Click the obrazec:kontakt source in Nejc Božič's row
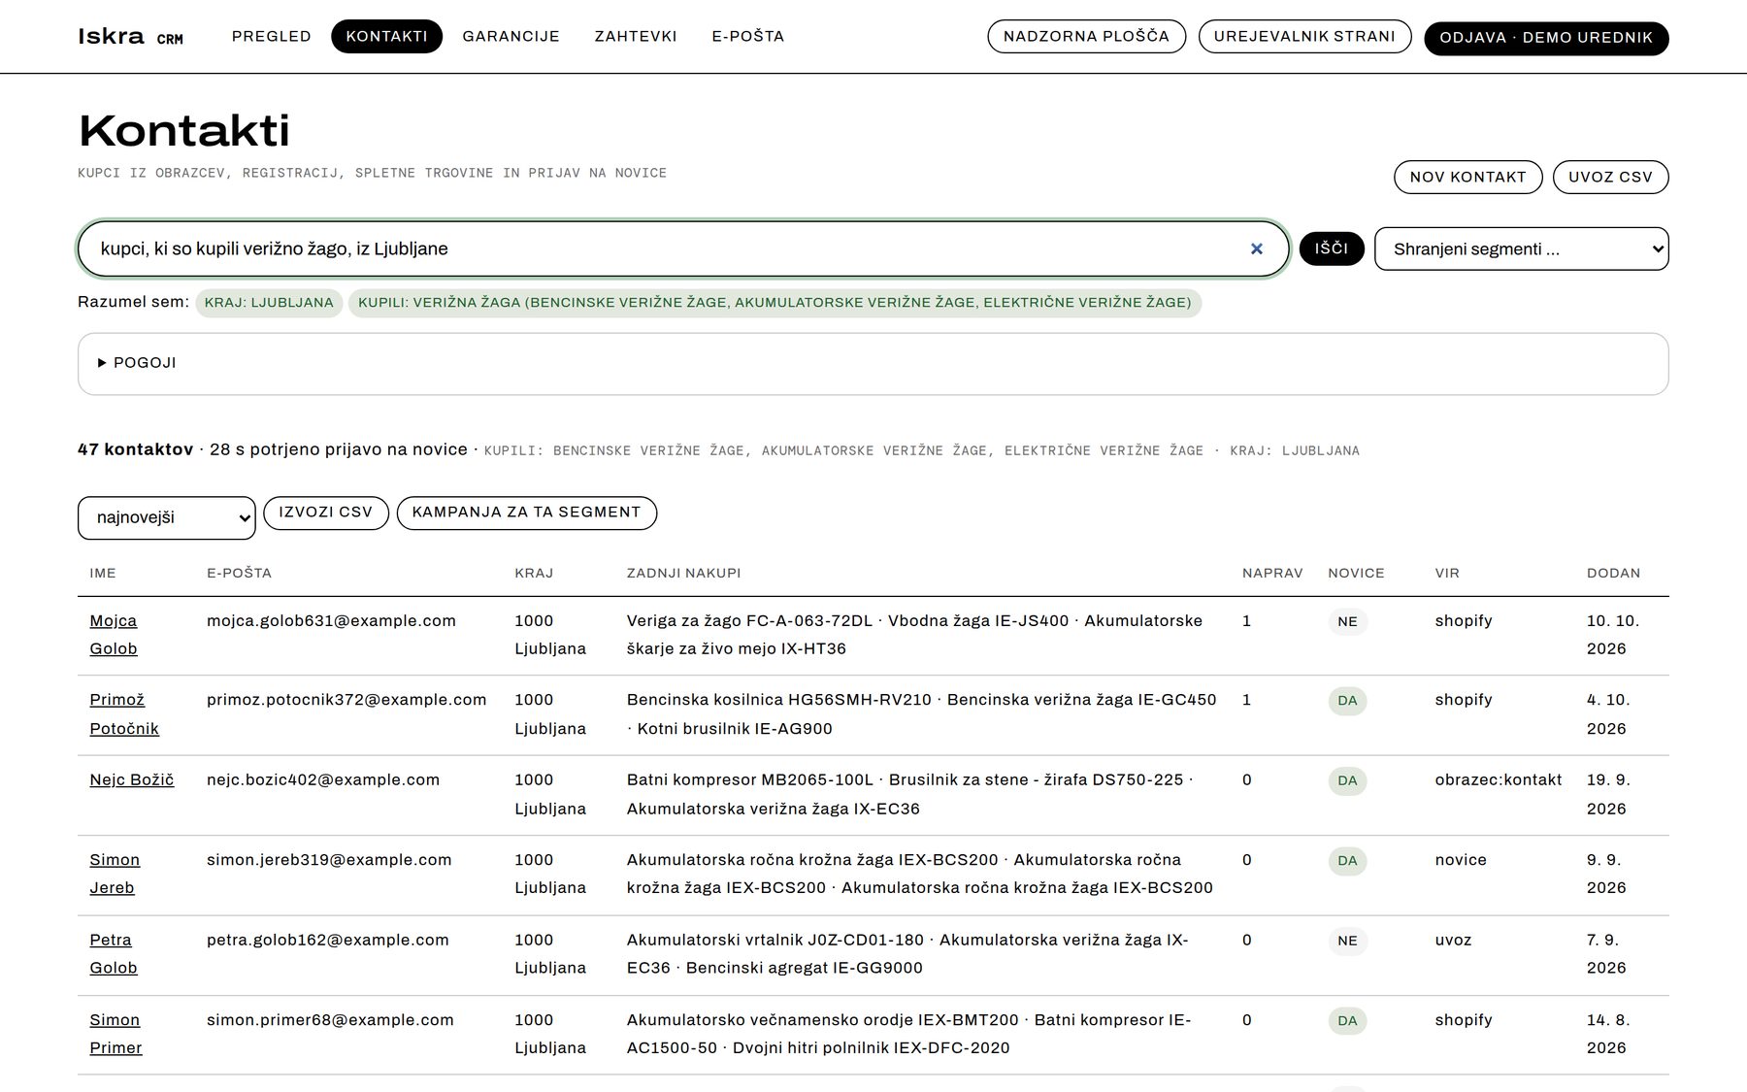Image resolution: width=1747 pixels, height=1092 pixels. tap(1499, 779)
